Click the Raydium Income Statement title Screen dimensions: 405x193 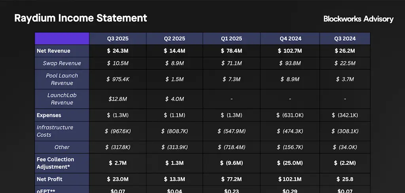[x=81, y=18]
